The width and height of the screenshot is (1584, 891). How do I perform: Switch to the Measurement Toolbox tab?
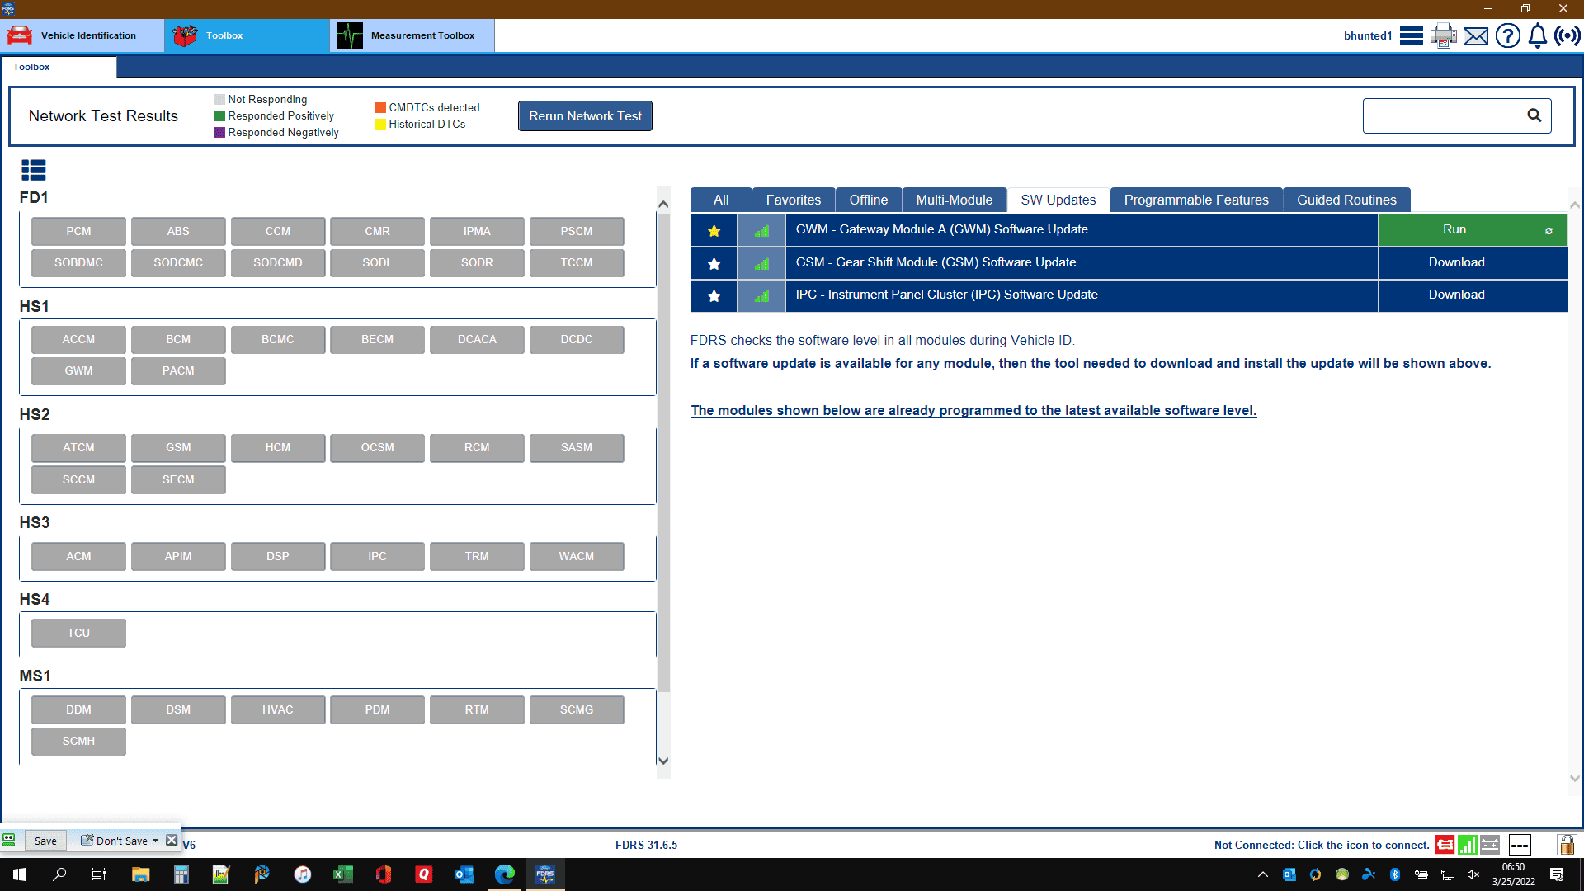(412, 35)
